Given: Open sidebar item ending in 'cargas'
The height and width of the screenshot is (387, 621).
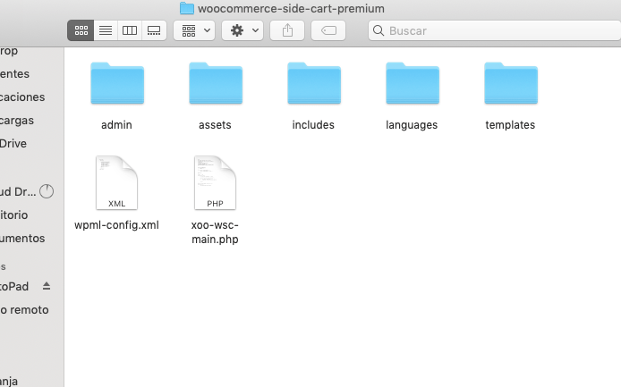Looking at the screenshot, I should pyautogui.click(x=17, y=121).
